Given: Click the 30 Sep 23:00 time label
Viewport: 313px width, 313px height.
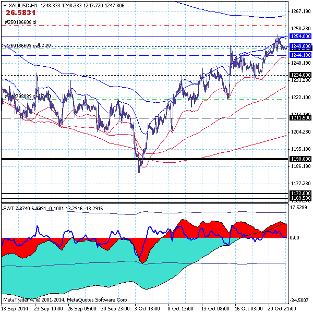Looking at the screenshot, I should tap(115, 309).
